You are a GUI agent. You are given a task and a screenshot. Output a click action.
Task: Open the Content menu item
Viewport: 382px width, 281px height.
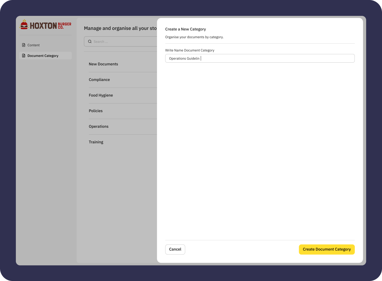(x=45, y=45)
